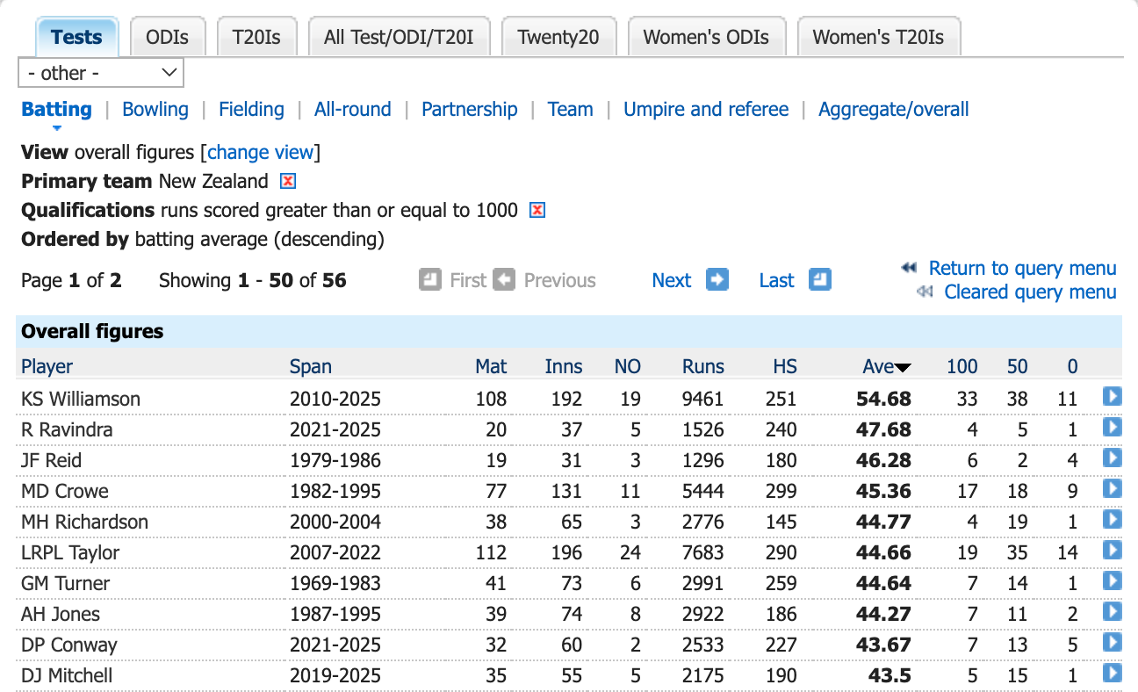The height and width of the screenshot is (692, 1138).
Task: Select the Bowling stats type
Action: click(x=155, y=109)
